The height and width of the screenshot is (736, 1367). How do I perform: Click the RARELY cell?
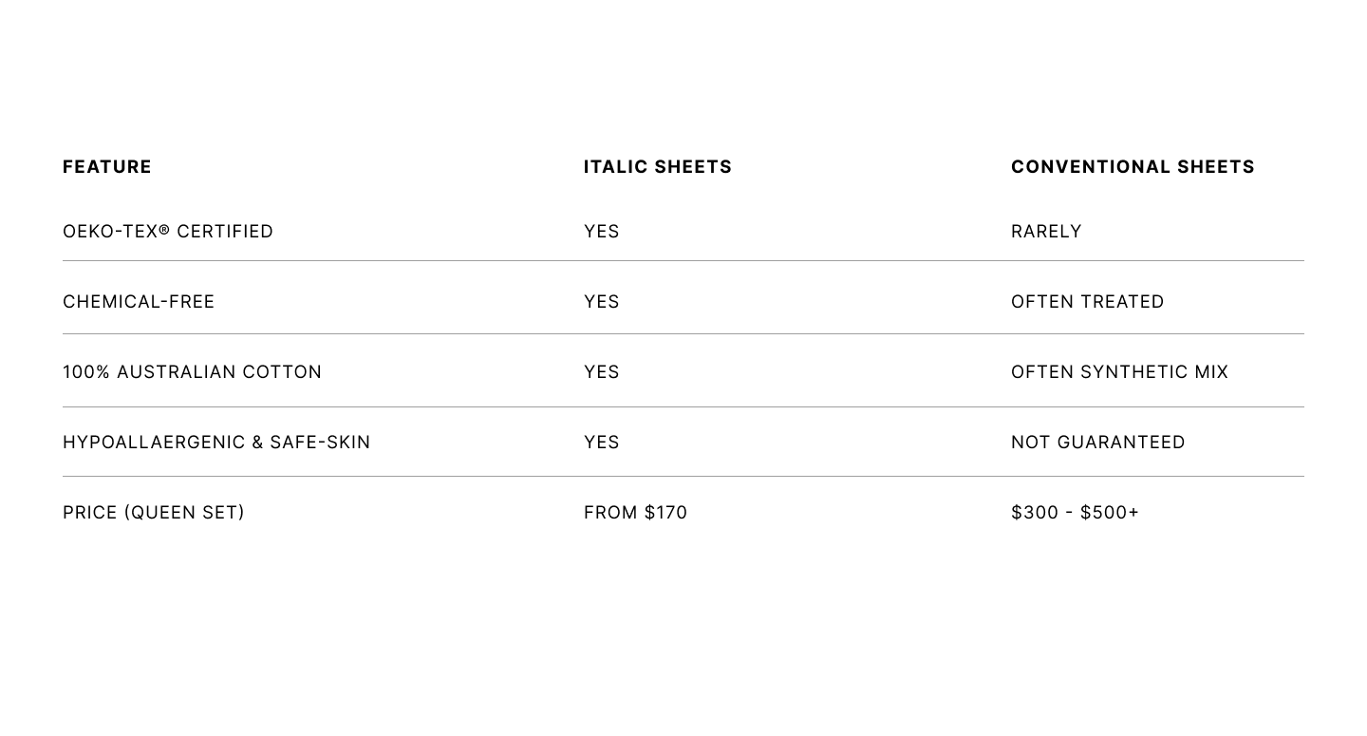coord(1046,232)
